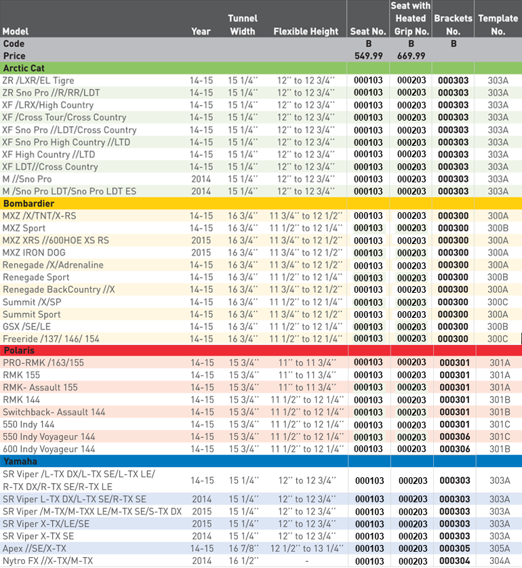The image size is (522, 568).
Task: Click the GSX /SE/LE model
Action: [x=26, y=327]
